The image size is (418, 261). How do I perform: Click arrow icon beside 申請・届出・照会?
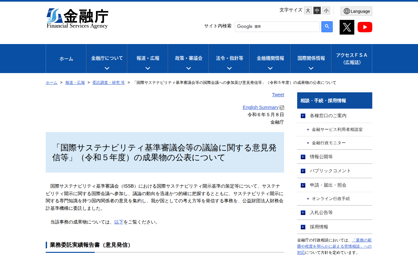[x=303, y=185]
